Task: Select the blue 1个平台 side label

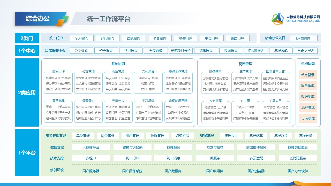Action: point(27,153)
